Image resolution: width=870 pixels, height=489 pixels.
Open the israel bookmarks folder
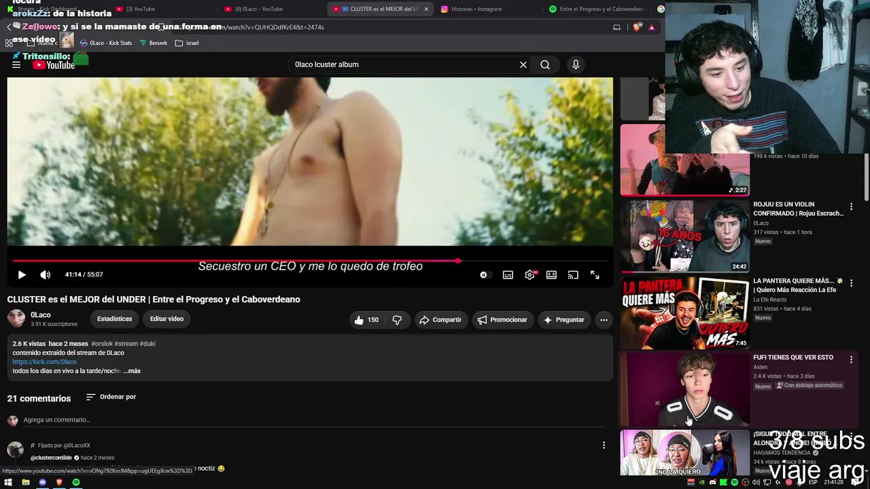click(187, 43)
